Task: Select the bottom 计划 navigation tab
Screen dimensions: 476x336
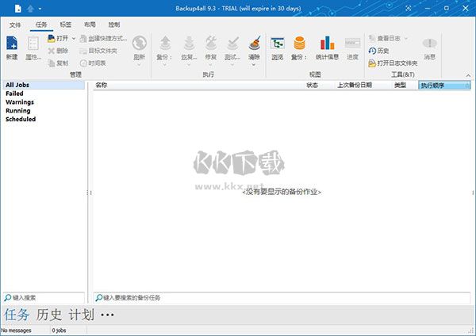Action: 82,315
